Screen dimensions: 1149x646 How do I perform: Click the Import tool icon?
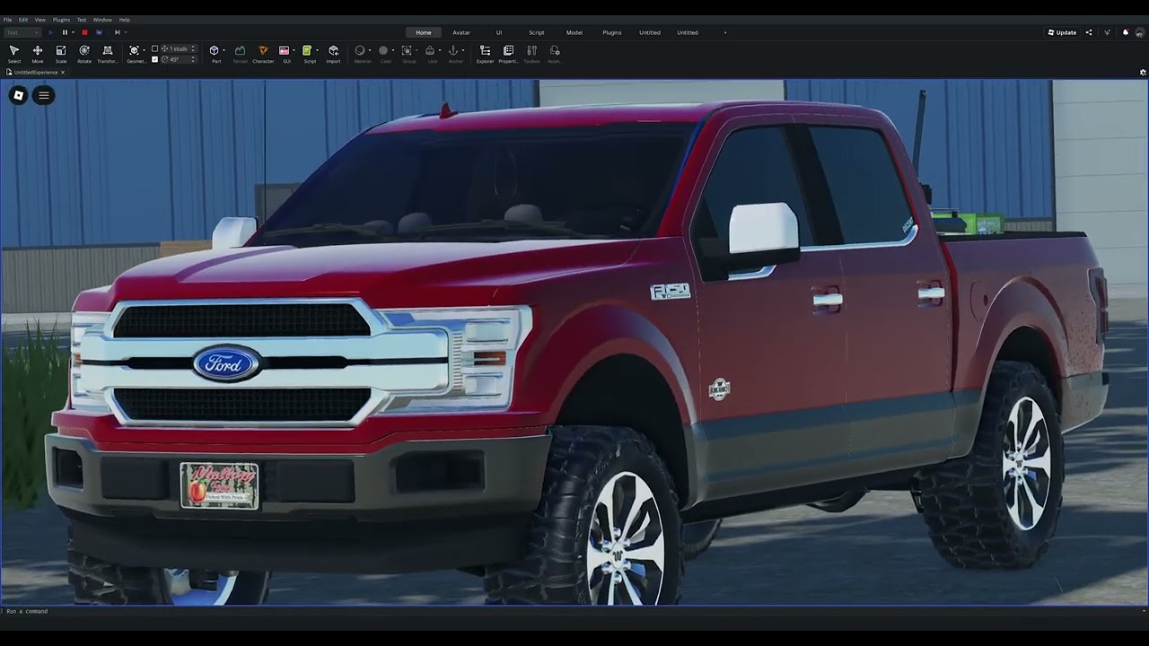click(x=333, y=51)
